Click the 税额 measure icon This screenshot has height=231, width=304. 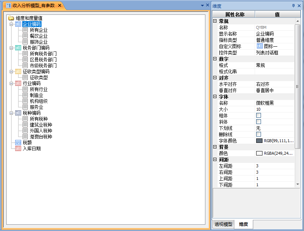click(x=18, y=143)
